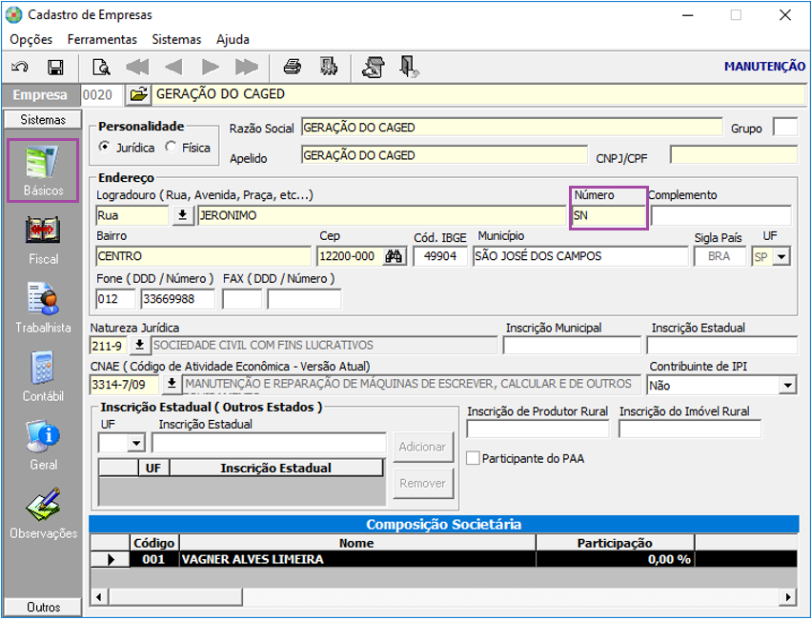Open the Sistemas menu
The height and width of the screenshot is (620, 811).
point(176,40)
